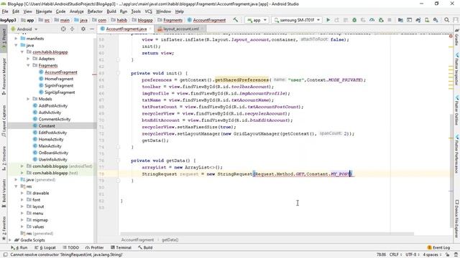460x258 pixels.
Task: Hide the Project panel with minus icon
Action: tap(92, 29)
